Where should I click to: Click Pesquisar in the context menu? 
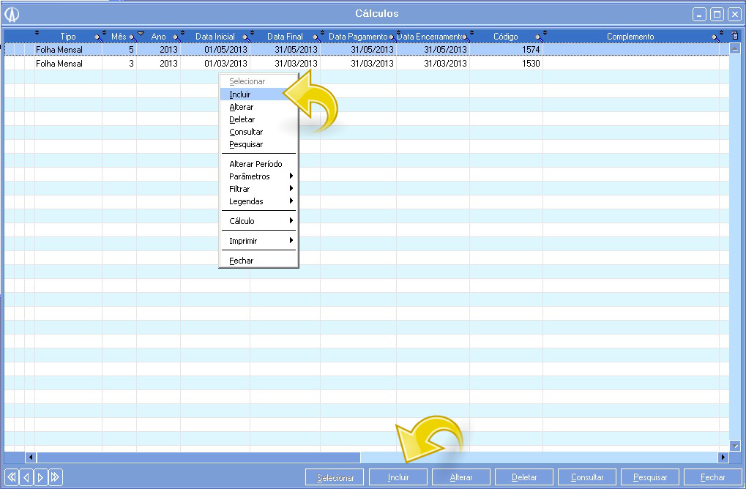pos(258,144)
